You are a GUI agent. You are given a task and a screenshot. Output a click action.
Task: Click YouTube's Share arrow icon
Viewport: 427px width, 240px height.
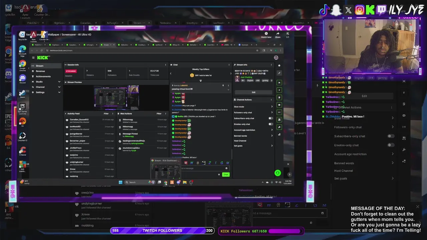(278, 33)
